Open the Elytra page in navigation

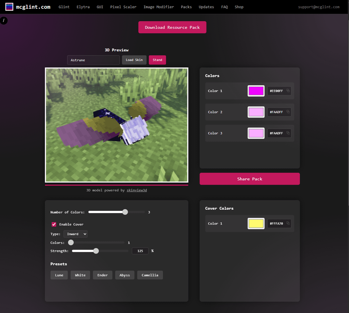pos(83,7)
